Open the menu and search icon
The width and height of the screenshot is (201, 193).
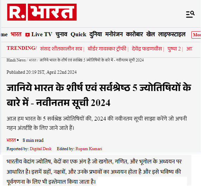(190, 14)
